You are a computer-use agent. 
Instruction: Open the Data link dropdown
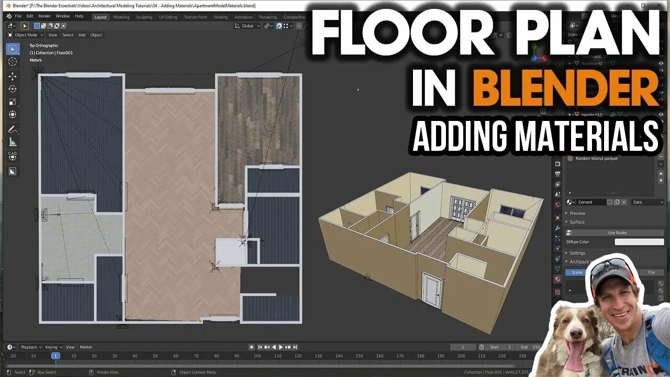(x=647, y=202)
